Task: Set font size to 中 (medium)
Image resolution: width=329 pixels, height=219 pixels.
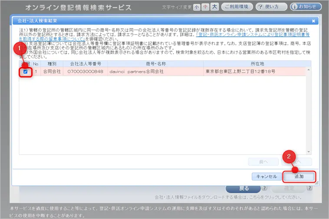Action: [x=205, y=7]
